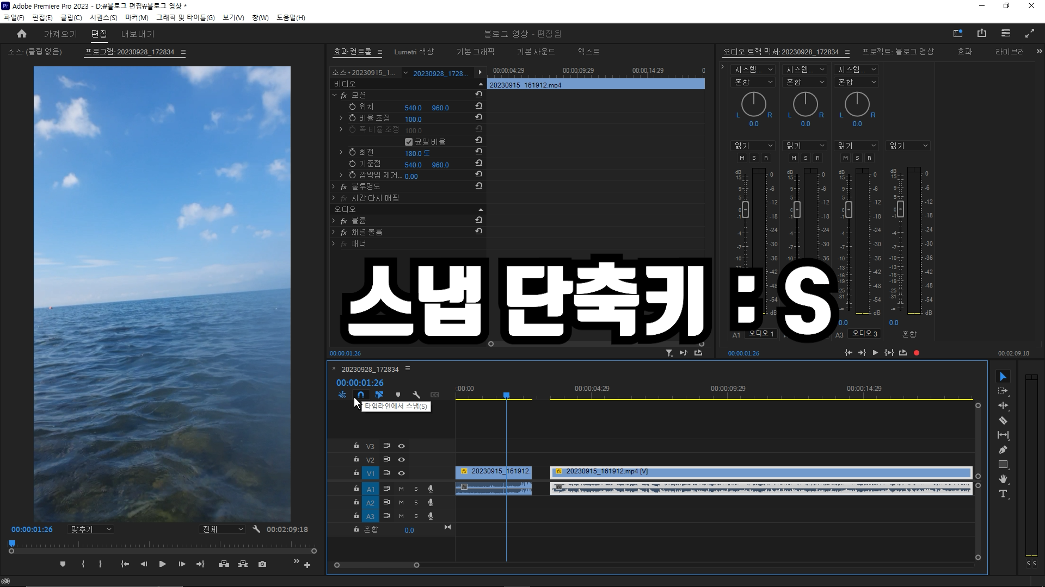Solo the A2 audio track
The width and height of the screenshot is (1045, 587).
(416, 502)
